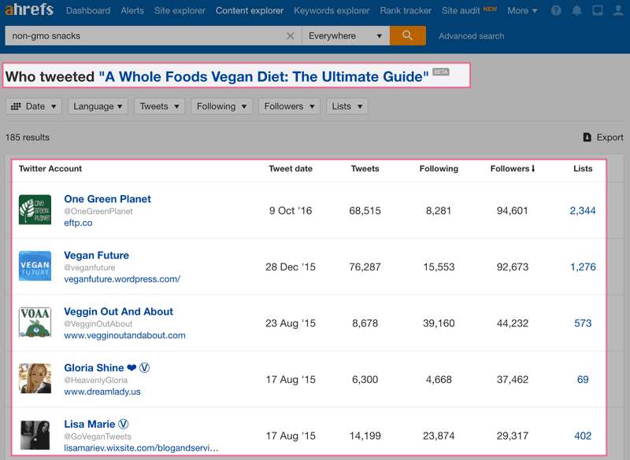Open the help question mark icon
This screenshot has height=460, width=630.
(556, 10)
